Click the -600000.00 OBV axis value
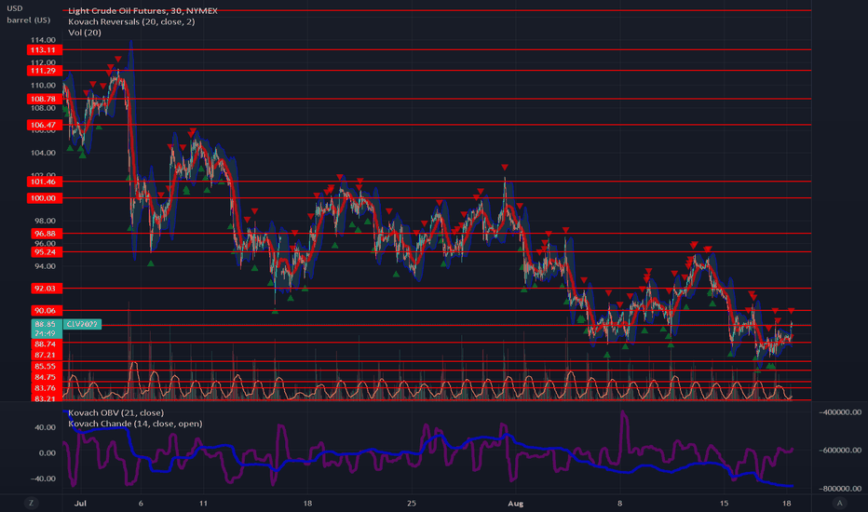The width and height of the screenshot is (868, 512). click(x=840, y=450)
